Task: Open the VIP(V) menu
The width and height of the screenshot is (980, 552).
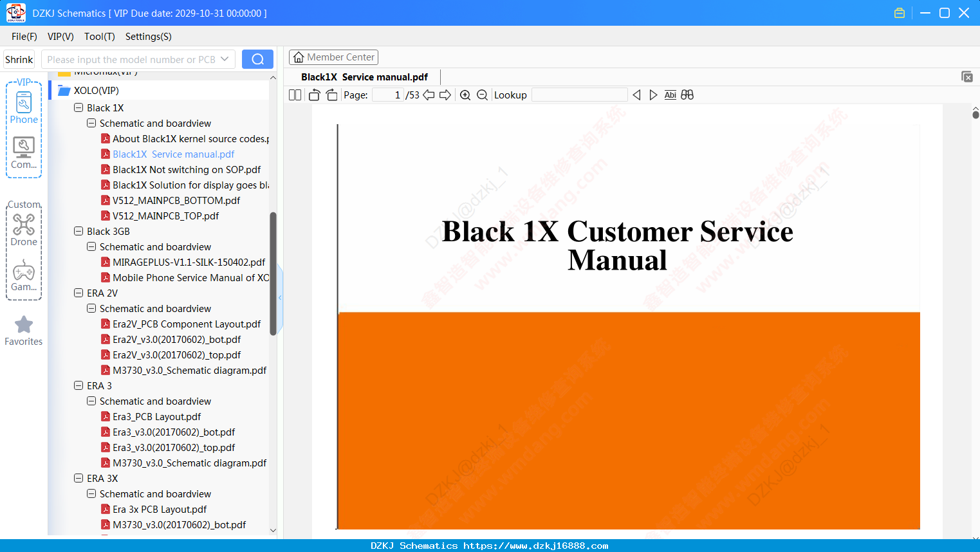Action: coord(60,37)
